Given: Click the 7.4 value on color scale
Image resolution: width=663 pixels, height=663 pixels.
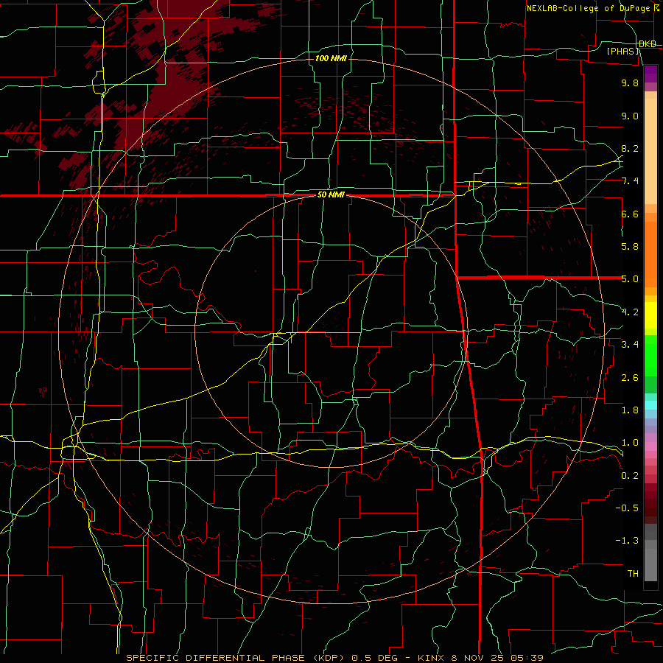Looking at the screenshot, I should [x=630, y=181].
